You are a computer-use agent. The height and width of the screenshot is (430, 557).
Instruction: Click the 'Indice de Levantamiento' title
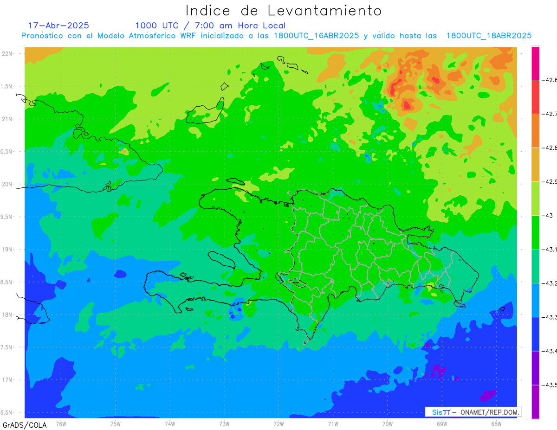click(284, 10)
